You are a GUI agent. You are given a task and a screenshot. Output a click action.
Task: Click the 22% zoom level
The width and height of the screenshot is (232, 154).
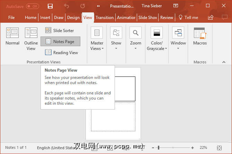(203, 147)
